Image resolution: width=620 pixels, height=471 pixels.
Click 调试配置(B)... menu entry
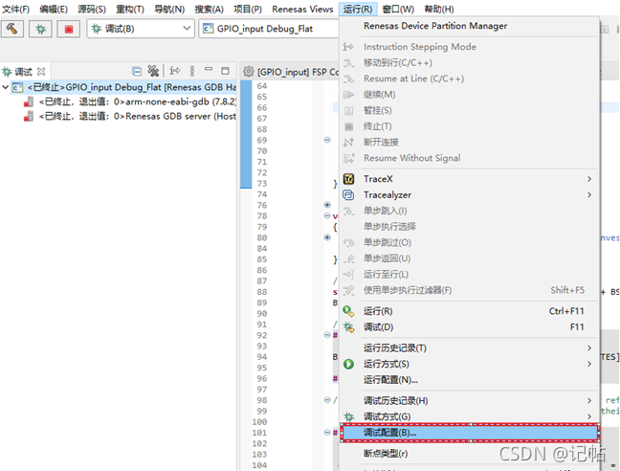coord(470,433)
